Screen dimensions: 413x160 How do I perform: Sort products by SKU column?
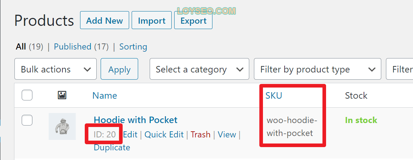(x=274, y=95)
